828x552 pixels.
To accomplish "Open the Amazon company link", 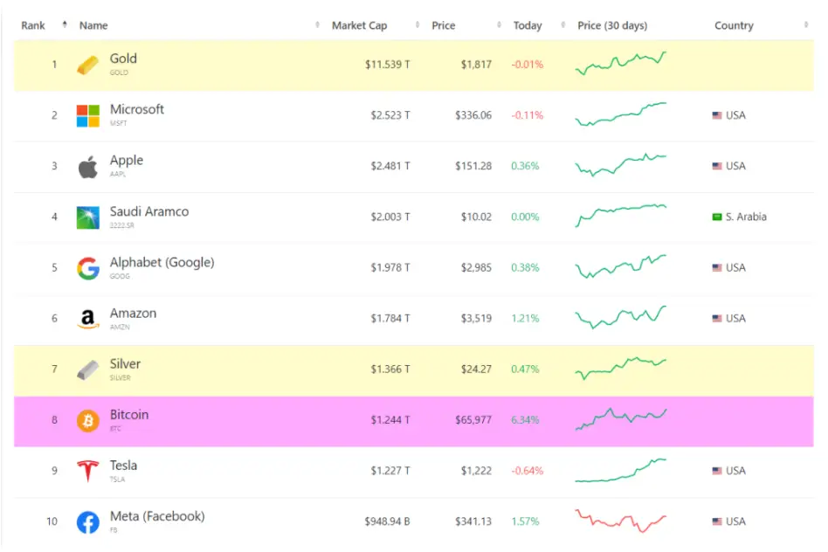I will pos(133,313).
